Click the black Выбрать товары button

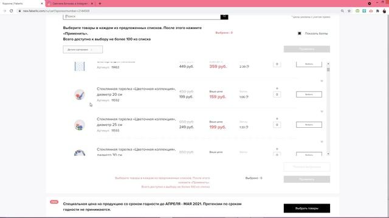306,208
